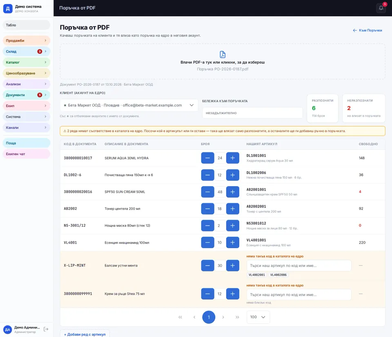
Task: Log out with the exit icon
Action: pos(46,329)
